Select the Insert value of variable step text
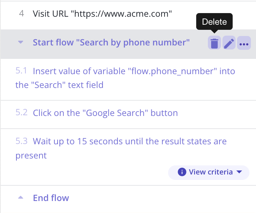The width and height of the screenshot is (256, 213). (x=133, y=71)
